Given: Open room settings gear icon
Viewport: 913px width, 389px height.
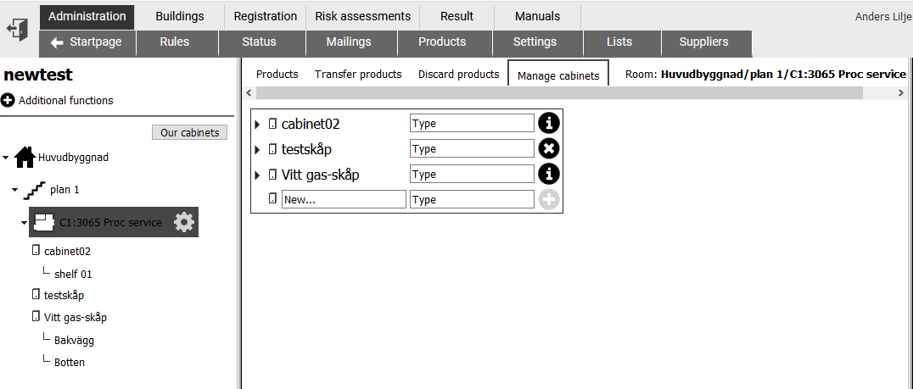Looking at the screenshot, I should point(184,222).
